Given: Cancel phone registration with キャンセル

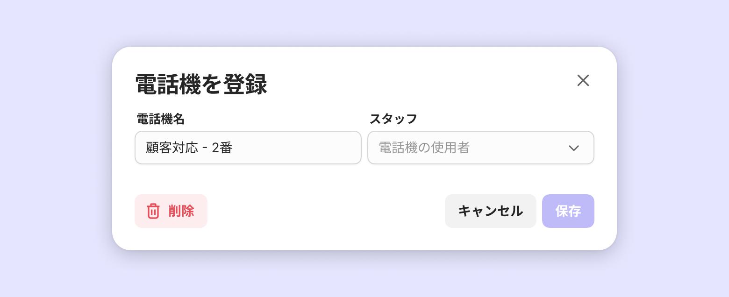Looking at the screenshot, I should tap(490, 211).
